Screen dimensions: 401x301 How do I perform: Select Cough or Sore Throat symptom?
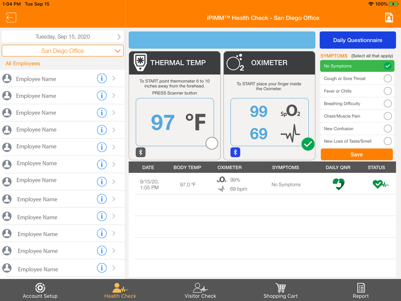coord(357,79)
